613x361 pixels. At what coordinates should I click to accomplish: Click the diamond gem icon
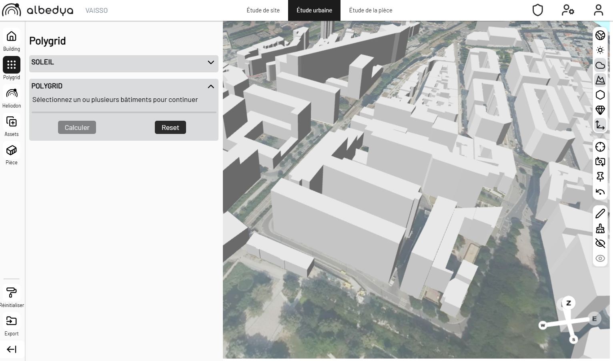(x=600, y=110)
